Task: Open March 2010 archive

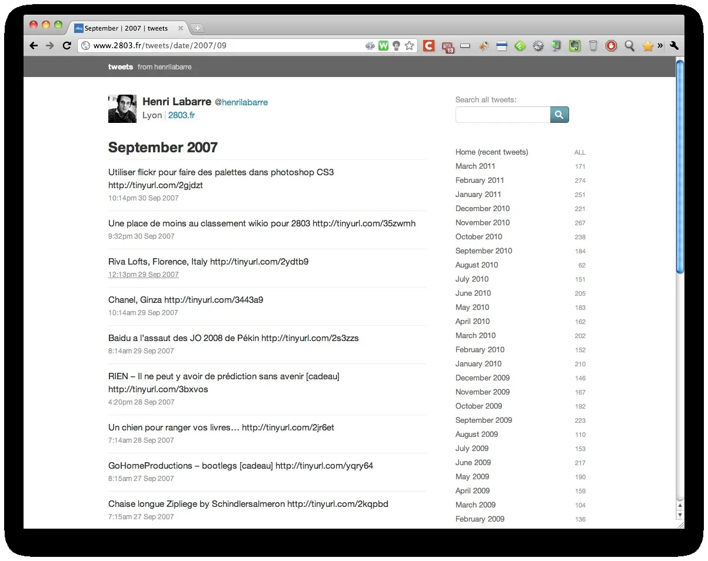Action: click(476, 336)
